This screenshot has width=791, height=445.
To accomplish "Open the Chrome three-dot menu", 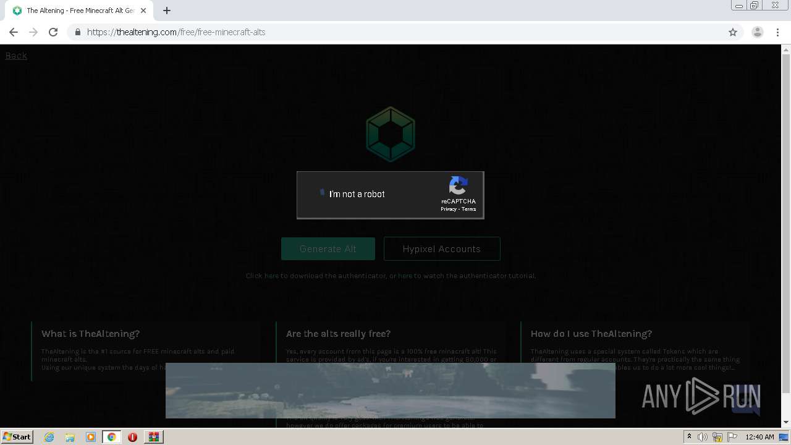I will (777, 32).
